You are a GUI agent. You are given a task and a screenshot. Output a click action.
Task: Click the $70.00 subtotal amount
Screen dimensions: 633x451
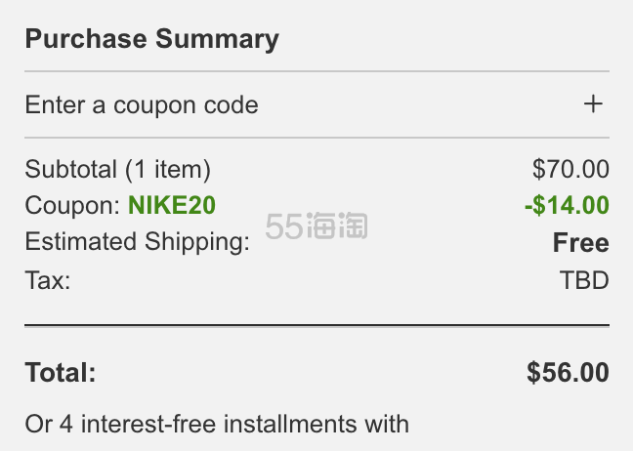(x=570, y=169)
